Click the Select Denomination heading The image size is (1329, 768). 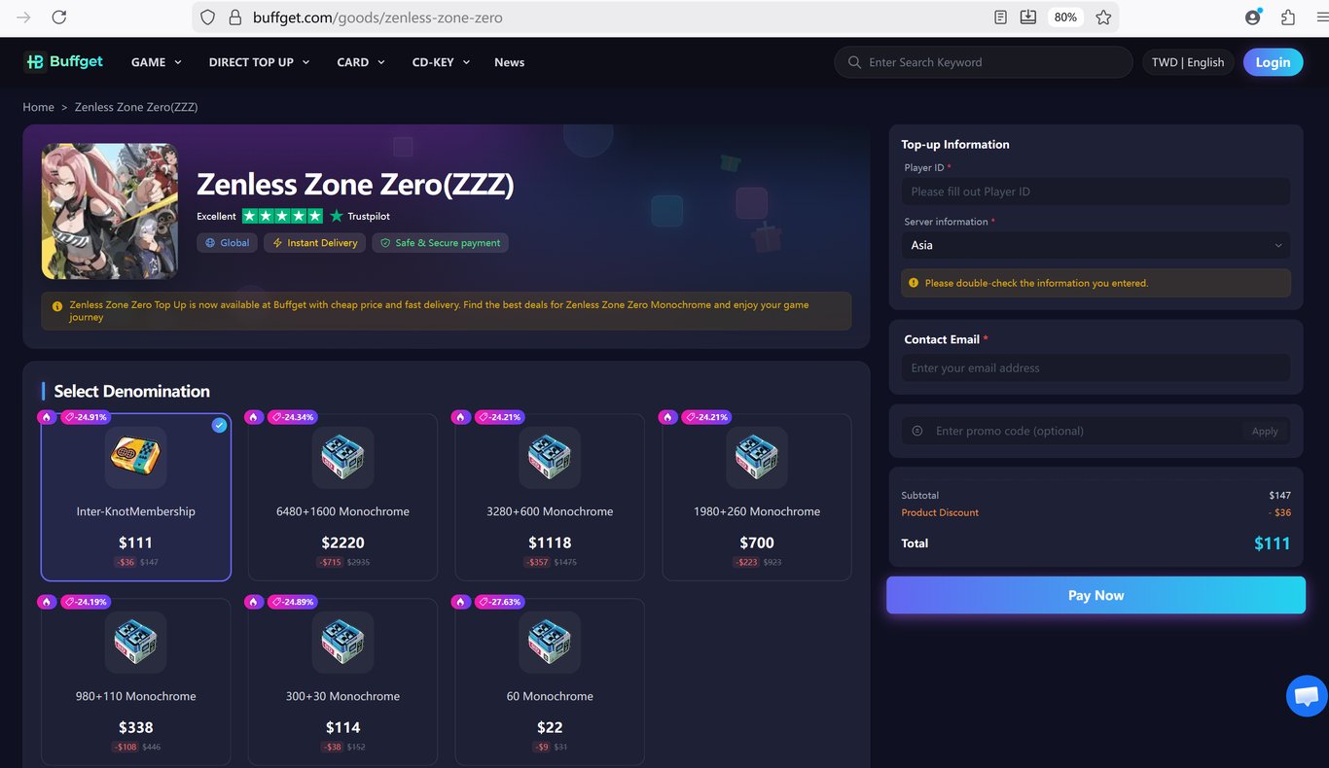pos(132,391)
